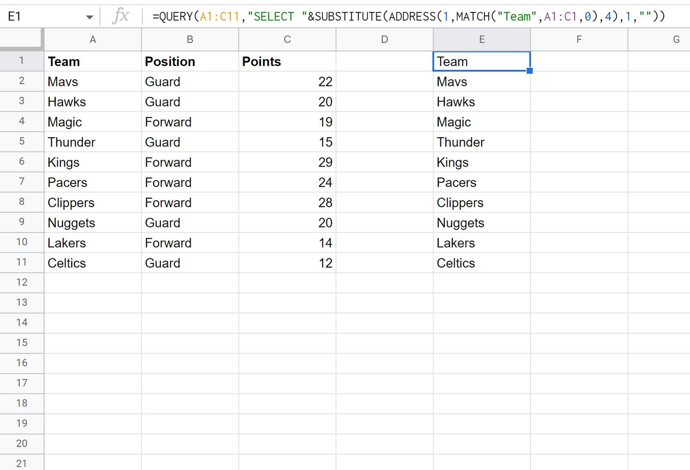The width and height of the screenshot is (690, 470).
Task: Select the Thunder cell in column A
Action: point(93,142)
